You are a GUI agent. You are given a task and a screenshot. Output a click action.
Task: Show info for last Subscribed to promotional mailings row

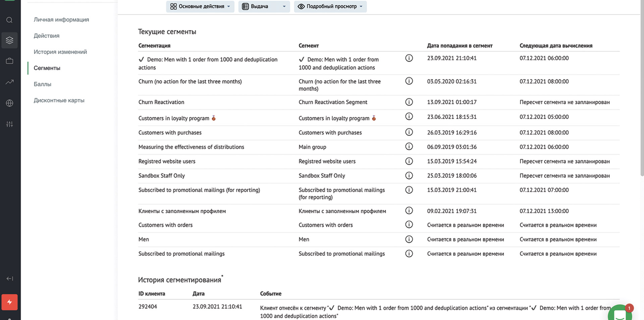pos(409,254)
